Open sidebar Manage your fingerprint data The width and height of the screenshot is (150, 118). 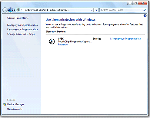(x=22, y=25)
